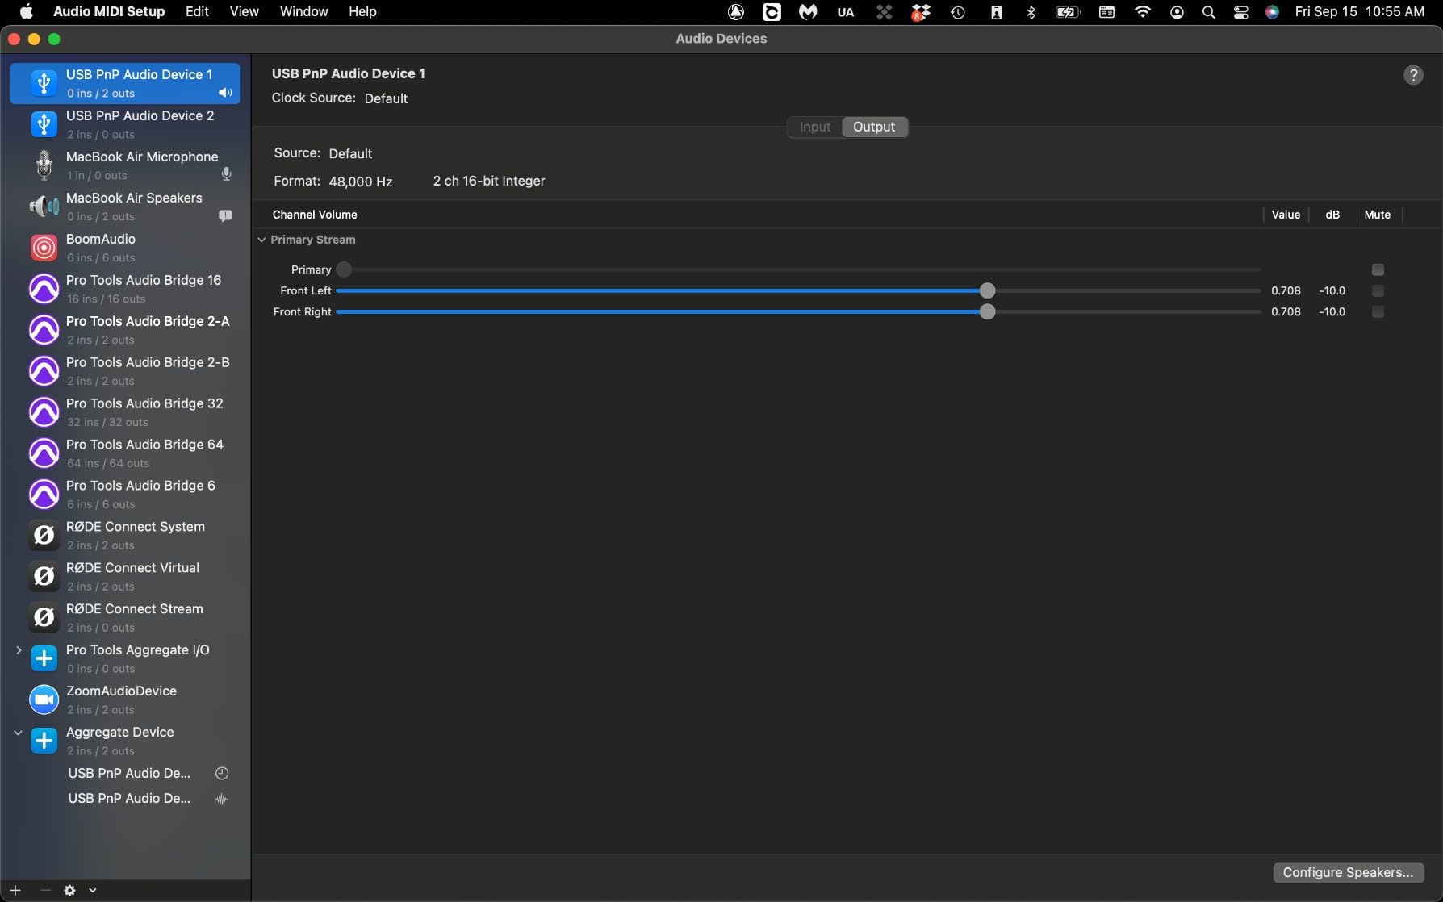This screenshot has width=1443, height=902.
Task: Click the add device plus button
Action: coord(15,890)
